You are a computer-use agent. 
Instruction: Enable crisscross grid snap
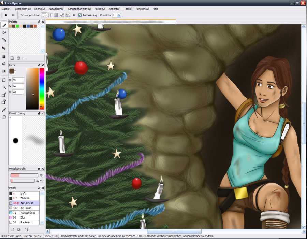click(x=56, y=15)
